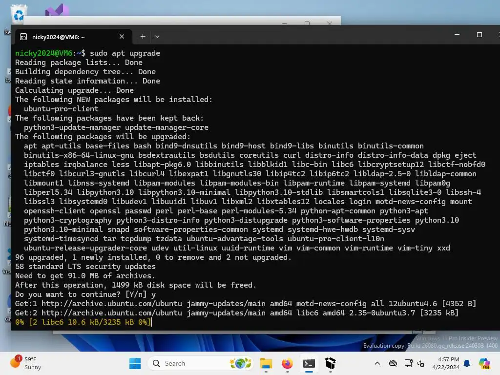Click '58 standard LTS security updates' line
The height and width of the screenshot is (375, 500).
85,267
